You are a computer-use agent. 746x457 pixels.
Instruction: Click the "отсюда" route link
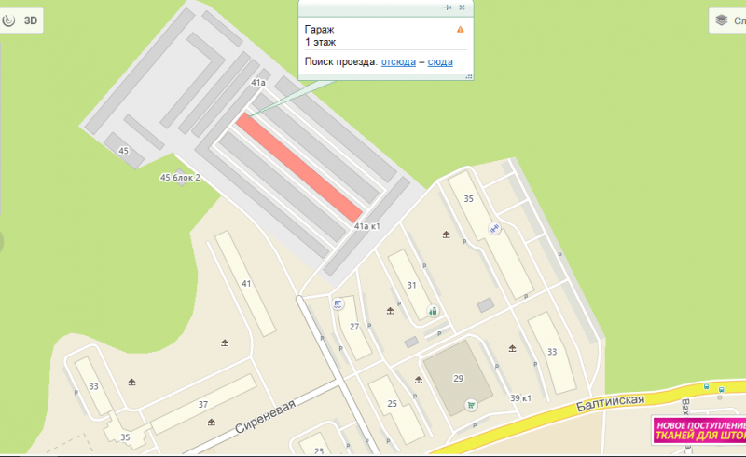398,61
